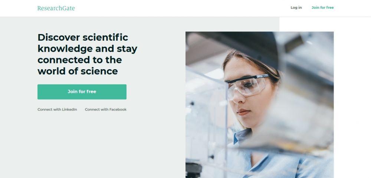Click the word 'Facebook' in the connect link
This screenshot has height=178, width=371.
(118, 110)
